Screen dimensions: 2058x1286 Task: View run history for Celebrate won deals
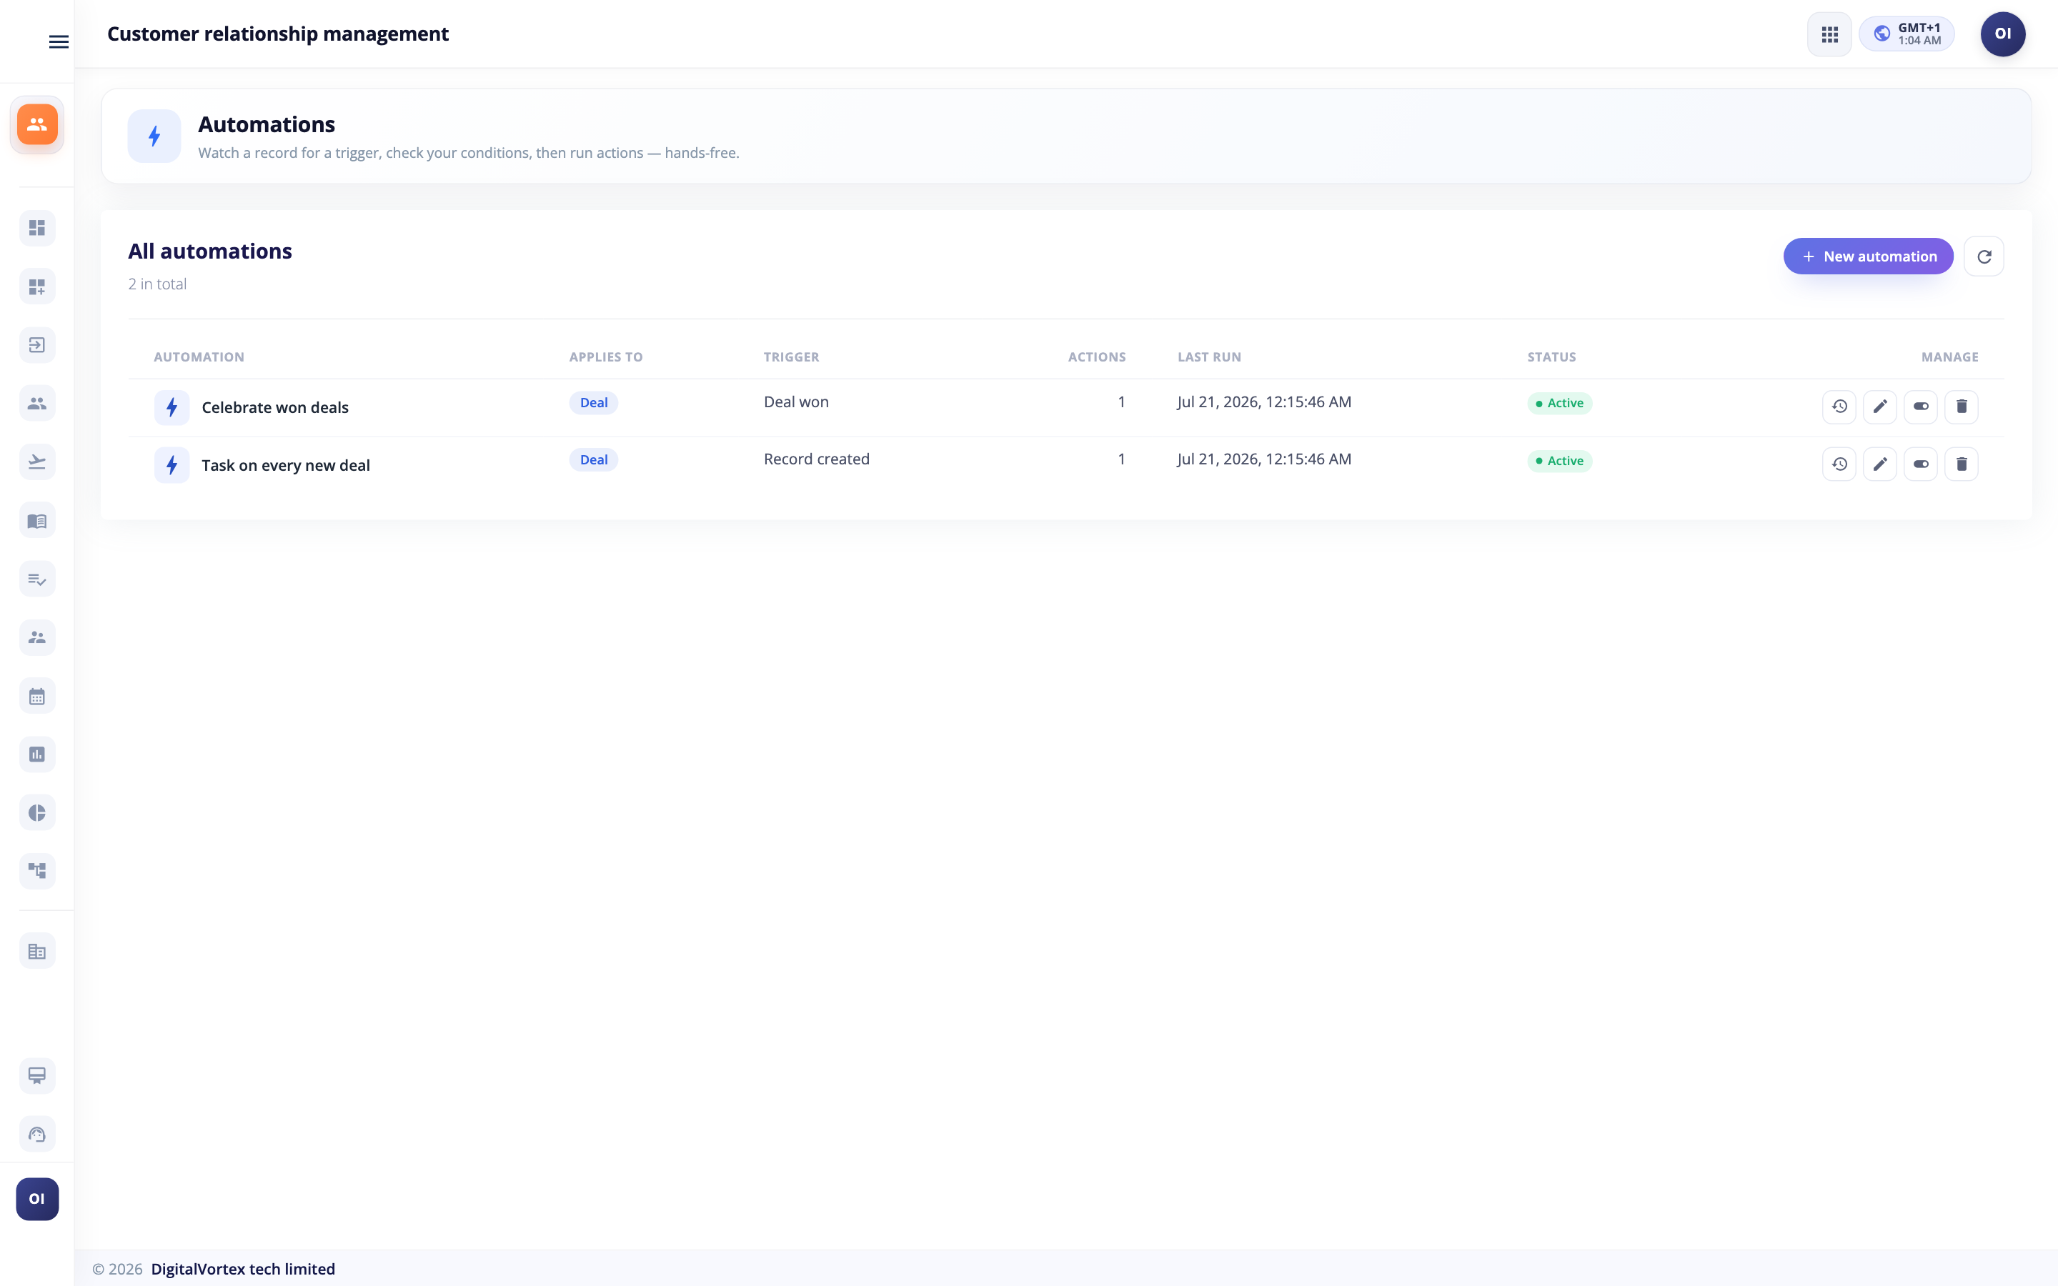point(1839,407)
